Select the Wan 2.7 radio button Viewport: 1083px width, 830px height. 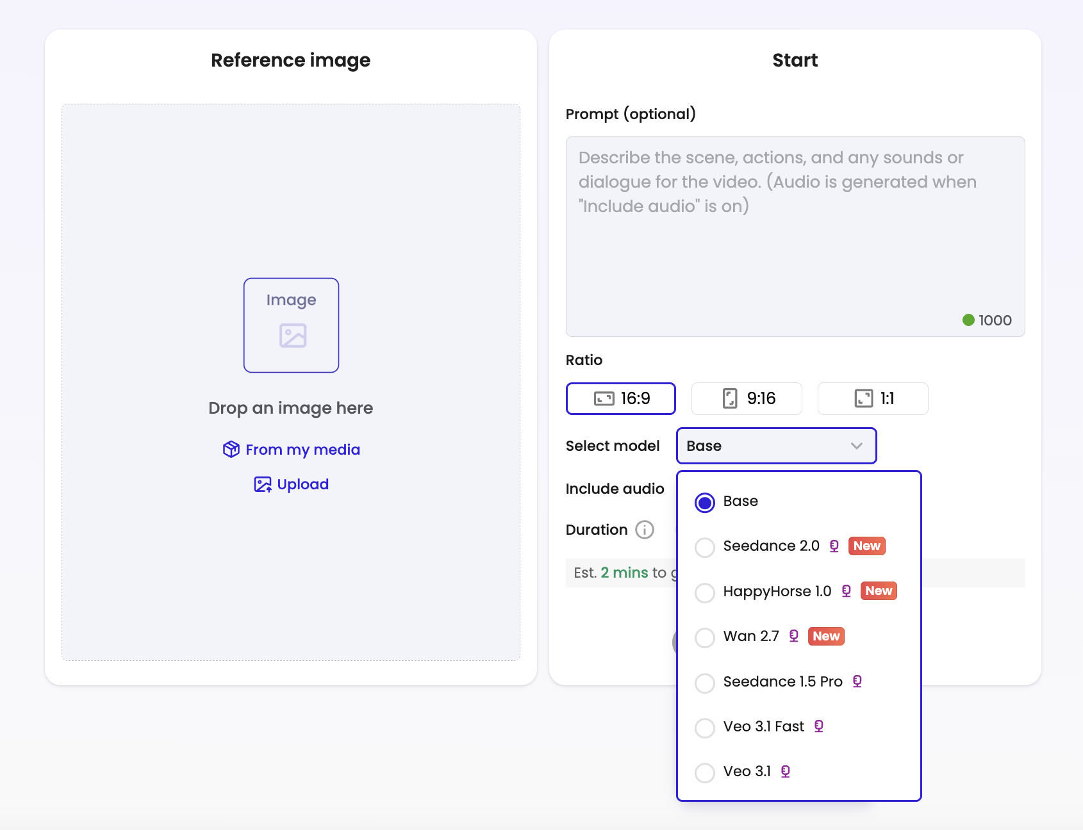pyautogui.click(x=705, y=638)
